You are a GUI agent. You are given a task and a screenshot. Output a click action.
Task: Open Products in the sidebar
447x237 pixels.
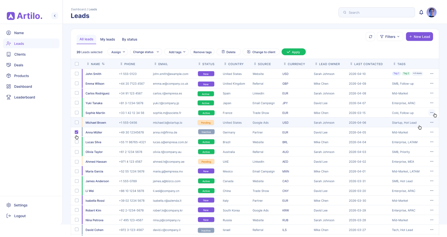tap(31, 76)
